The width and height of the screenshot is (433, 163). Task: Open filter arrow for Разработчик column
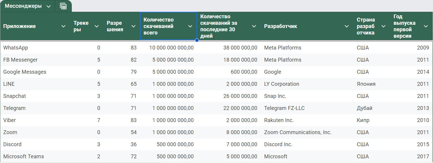347,26
